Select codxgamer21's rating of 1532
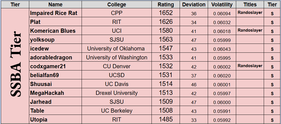The image size is (281, 124). tap(166, 66)
